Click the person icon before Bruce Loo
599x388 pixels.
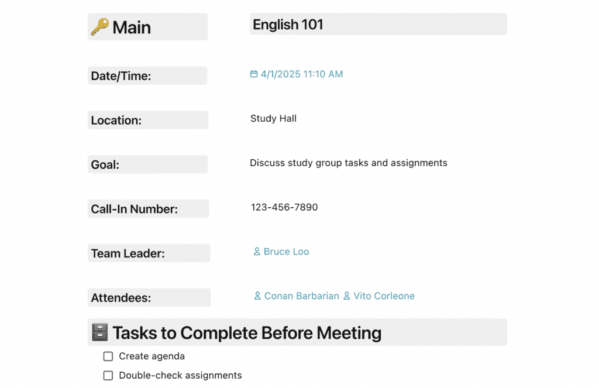pyautogui.click(x=257, y=252)
